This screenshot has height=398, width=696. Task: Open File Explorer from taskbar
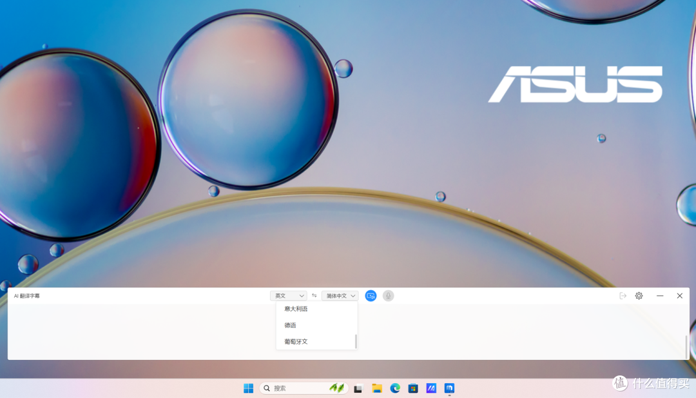point(377,388)
